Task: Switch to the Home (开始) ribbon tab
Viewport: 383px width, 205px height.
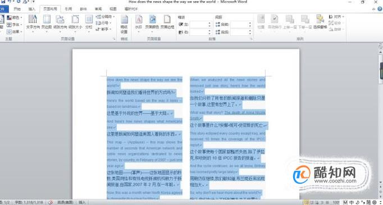Action: 17,9
